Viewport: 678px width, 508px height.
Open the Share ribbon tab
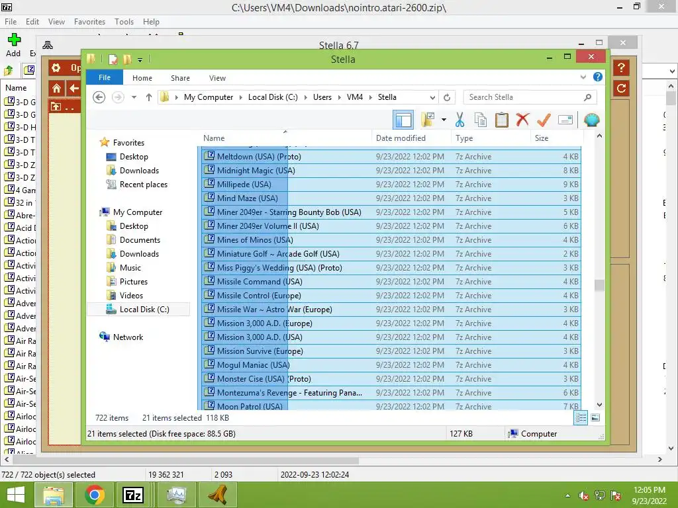(x=180, y=78)
